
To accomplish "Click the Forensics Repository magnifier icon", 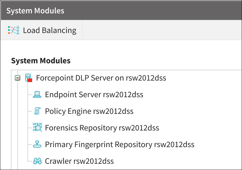I will pyautogui.click(x=37, y=127).
